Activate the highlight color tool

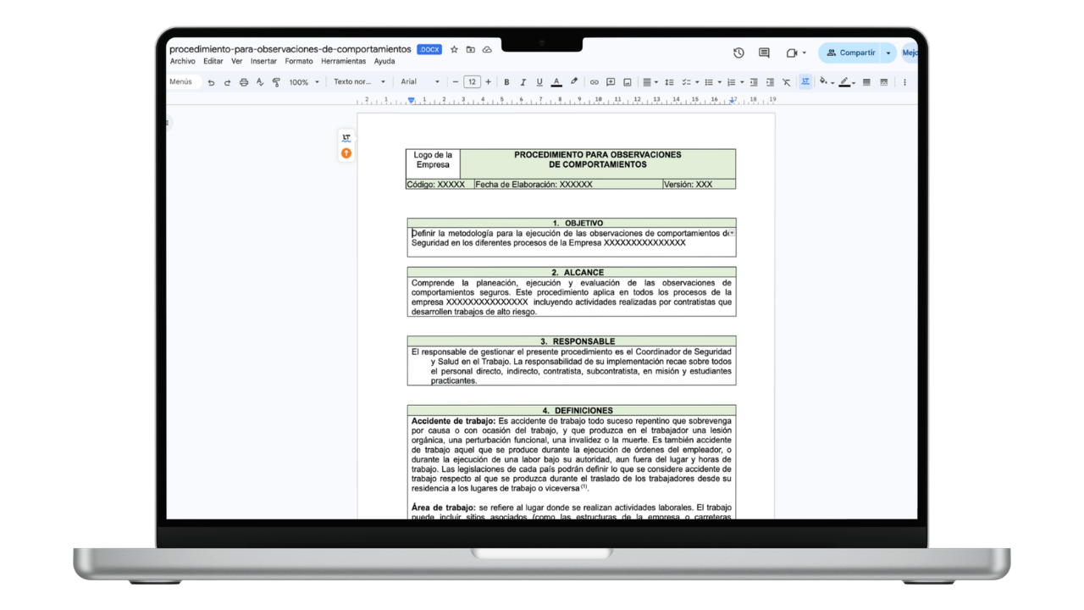pyautogui.click(x=574, y=82)
